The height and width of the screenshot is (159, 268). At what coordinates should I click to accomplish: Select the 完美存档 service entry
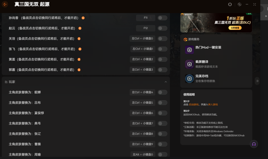[x=205, y=78]
